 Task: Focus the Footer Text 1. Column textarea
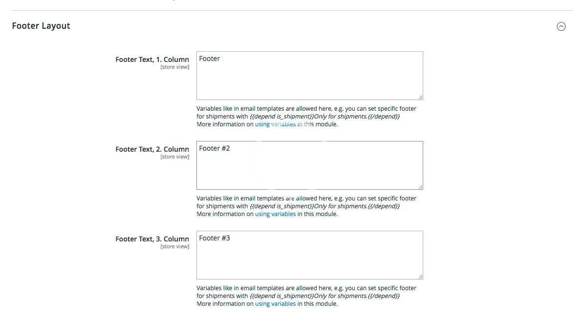309,76
